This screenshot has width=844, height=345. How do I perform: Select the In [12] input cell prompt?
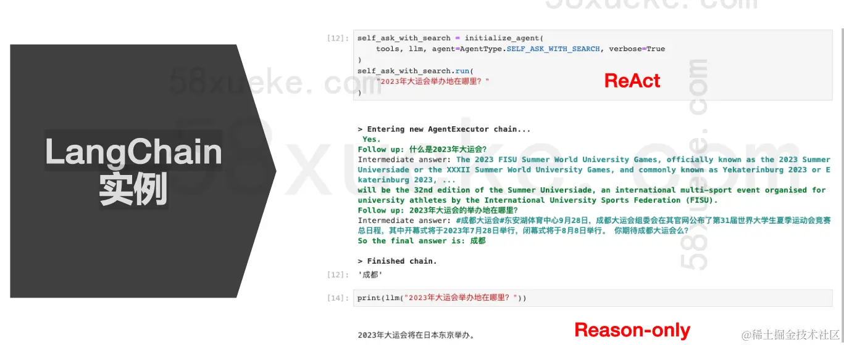(x=337, y=38)
